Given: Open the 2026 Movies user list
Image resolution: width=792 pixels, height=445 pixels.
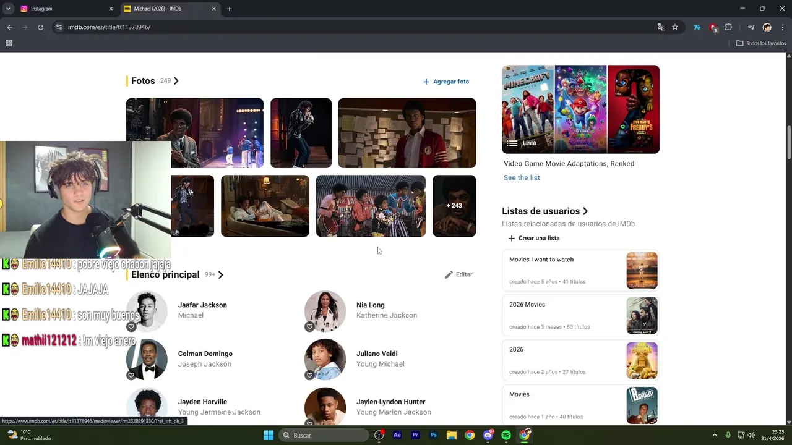Looking at the screenshot, I should (580, 315).
